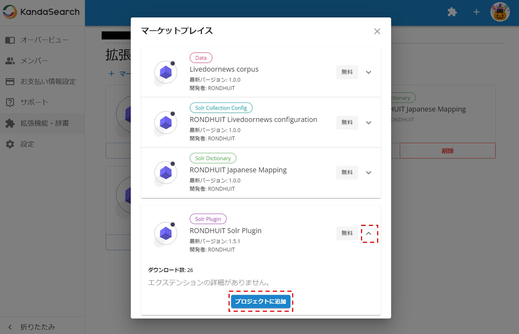519x334 pixels.
Task: Click エクステンションの詳細がありません text
Action: [x=209, y=283]
